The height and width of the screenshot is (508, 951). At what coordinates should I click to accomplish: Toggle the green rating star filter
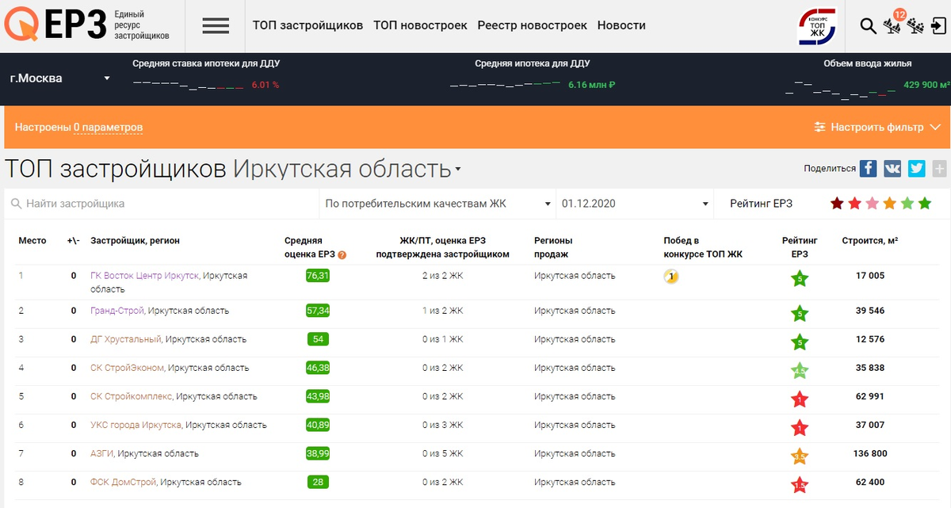coord(924,203)
